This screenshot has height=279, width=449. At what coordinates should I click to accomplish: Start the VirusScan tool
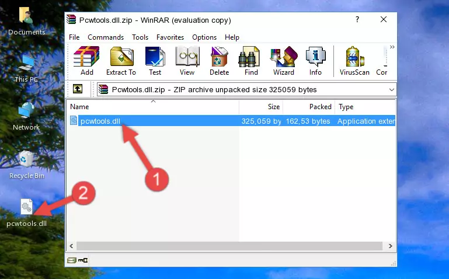click(x=354, y=61)
